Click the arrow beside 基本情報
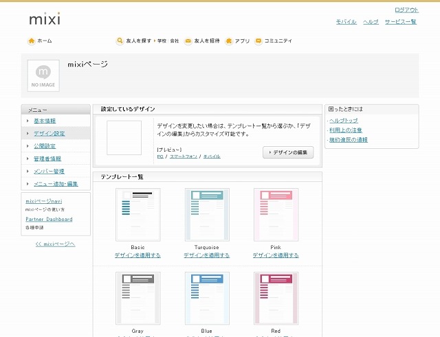The height and width of the screenshot is (337, 440). [x=27, y=121]
